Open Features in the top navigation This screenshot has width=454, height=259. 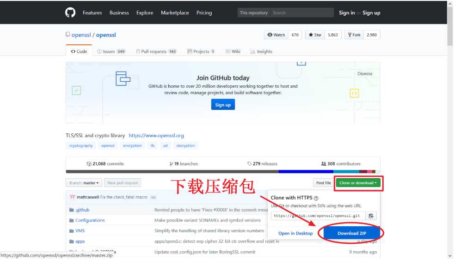pyautogui.click(x=92, y=13)
